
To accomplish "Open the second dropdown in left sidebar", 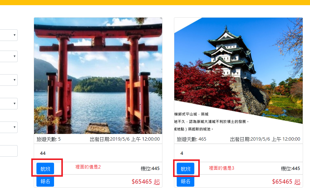I will [x=9, y=56].
